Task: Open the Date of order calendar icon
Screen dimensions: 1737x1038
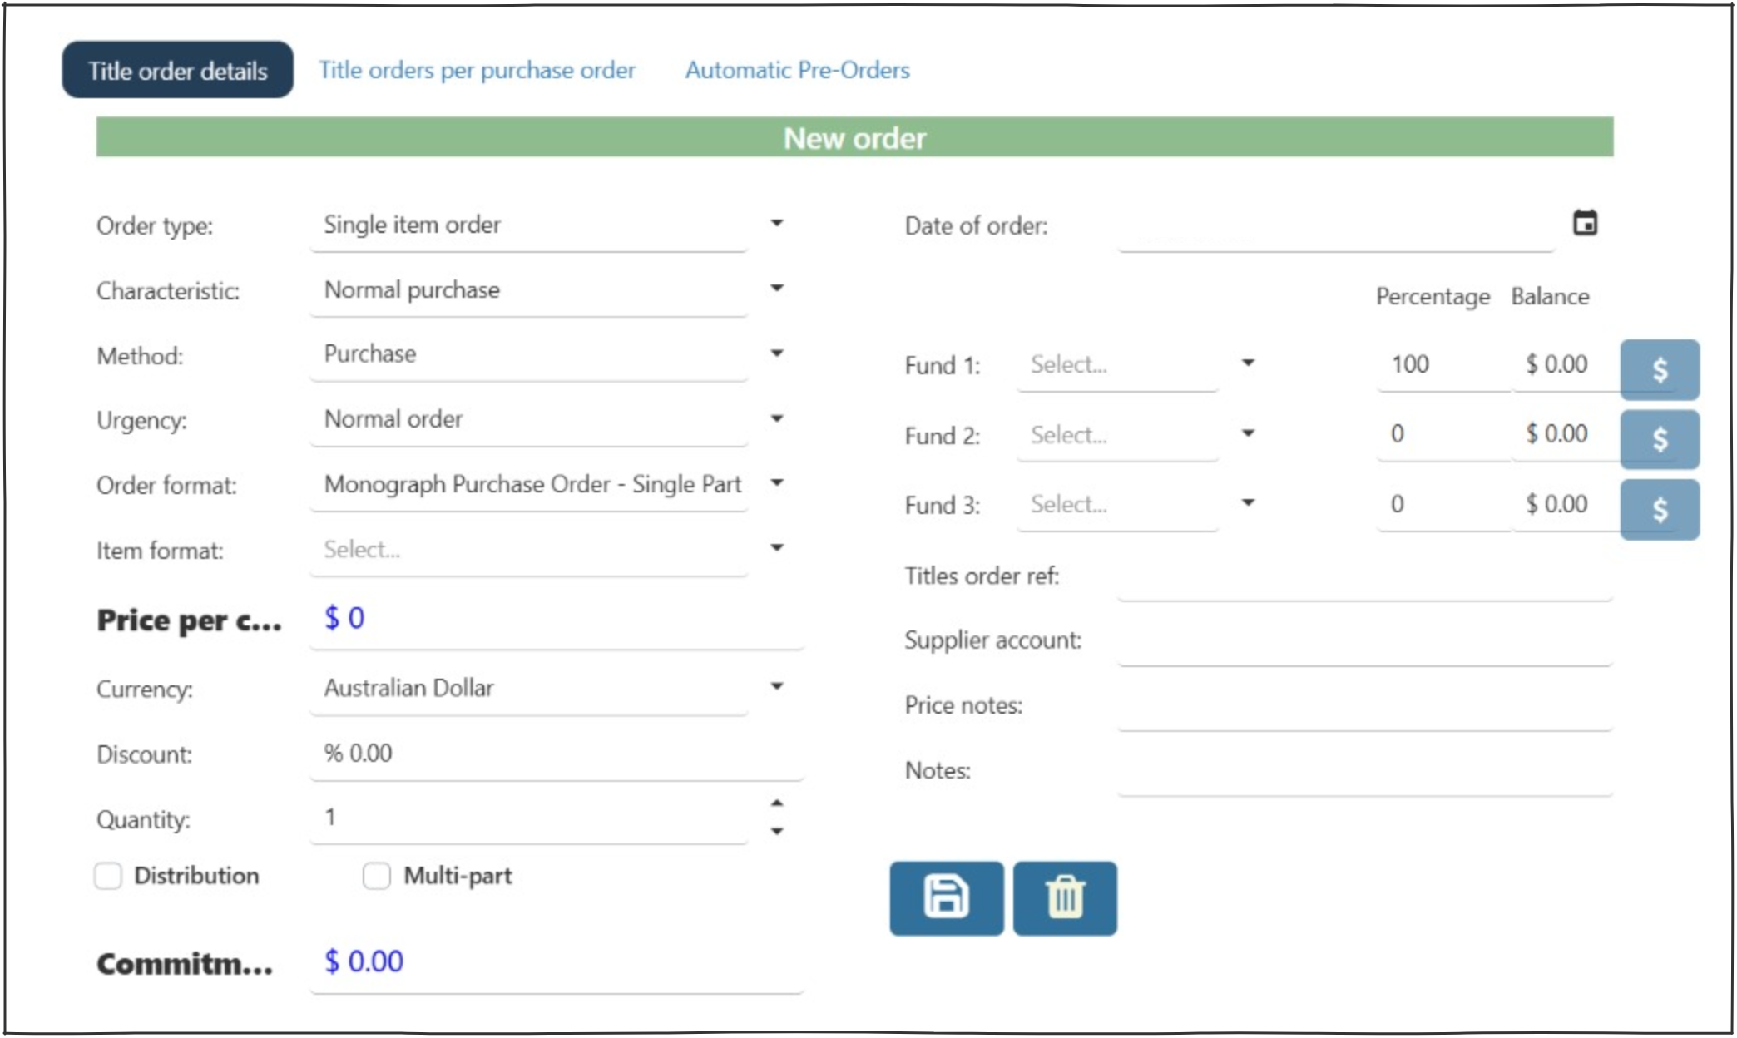Action: [x=1584, y=223]
